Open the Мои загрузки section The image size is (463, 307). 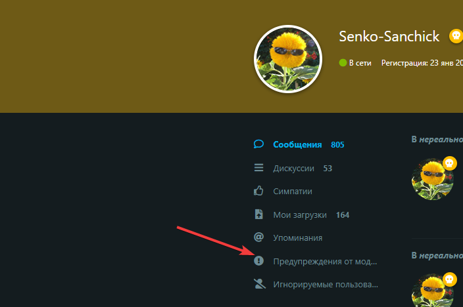(301, 215)
